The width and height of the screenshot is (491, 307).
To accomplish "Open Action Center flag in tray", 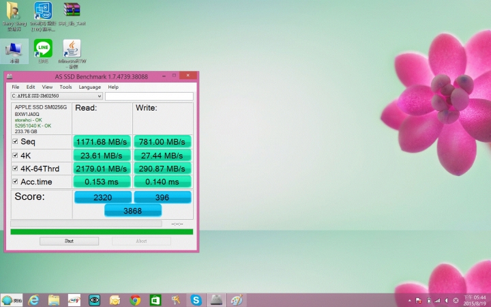I will point(418,300).
